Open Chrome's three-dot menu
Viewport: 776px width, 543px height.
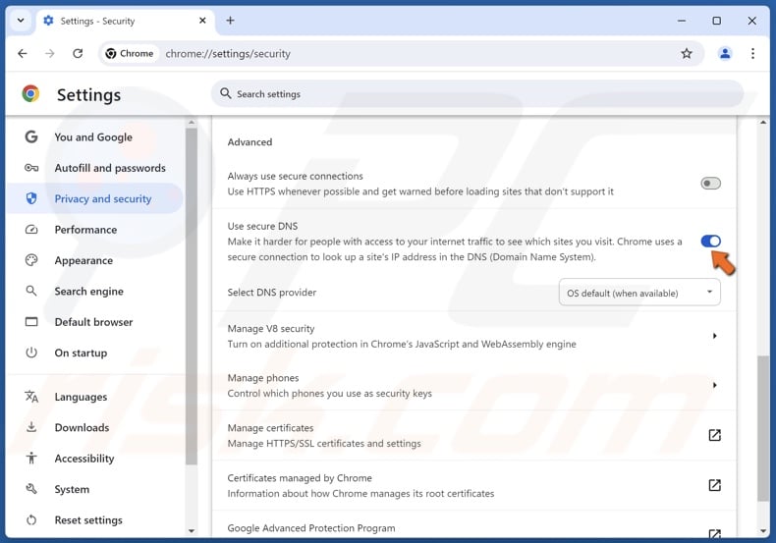pos(752,53)
